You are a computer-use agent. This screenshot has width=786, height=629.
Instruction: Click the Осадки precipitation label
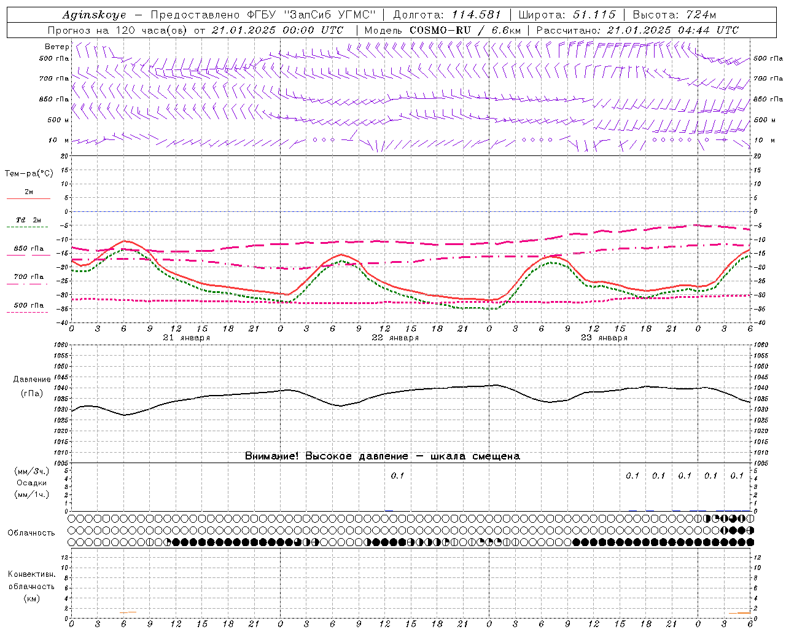tap(32, 483)
